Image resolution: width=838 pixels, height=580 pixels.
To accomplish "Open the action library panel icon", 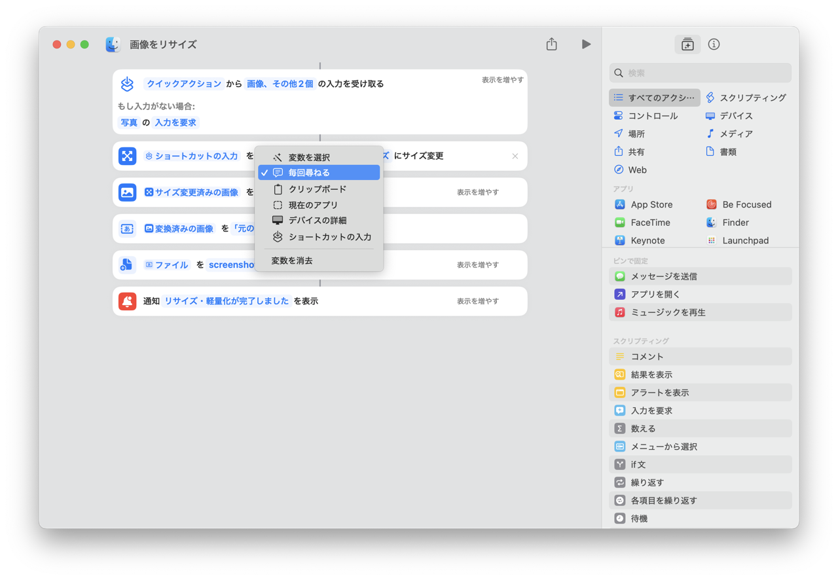I will [x=687, y=45].
